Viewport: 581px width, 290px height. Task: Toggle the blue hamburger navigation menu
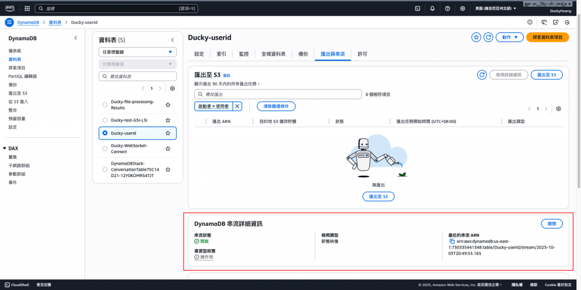pos(9,22)
